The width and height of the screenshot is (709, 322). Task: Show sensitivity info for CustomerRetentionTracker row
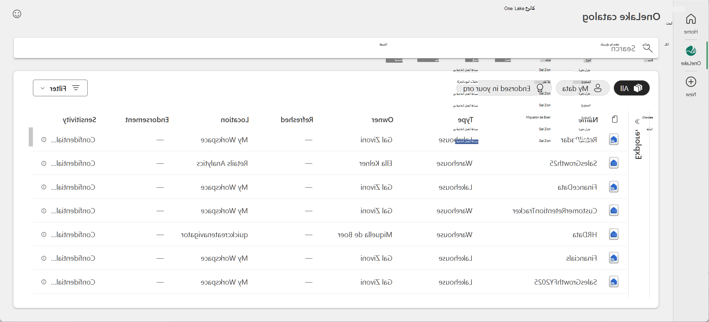(x=44, y=211)
